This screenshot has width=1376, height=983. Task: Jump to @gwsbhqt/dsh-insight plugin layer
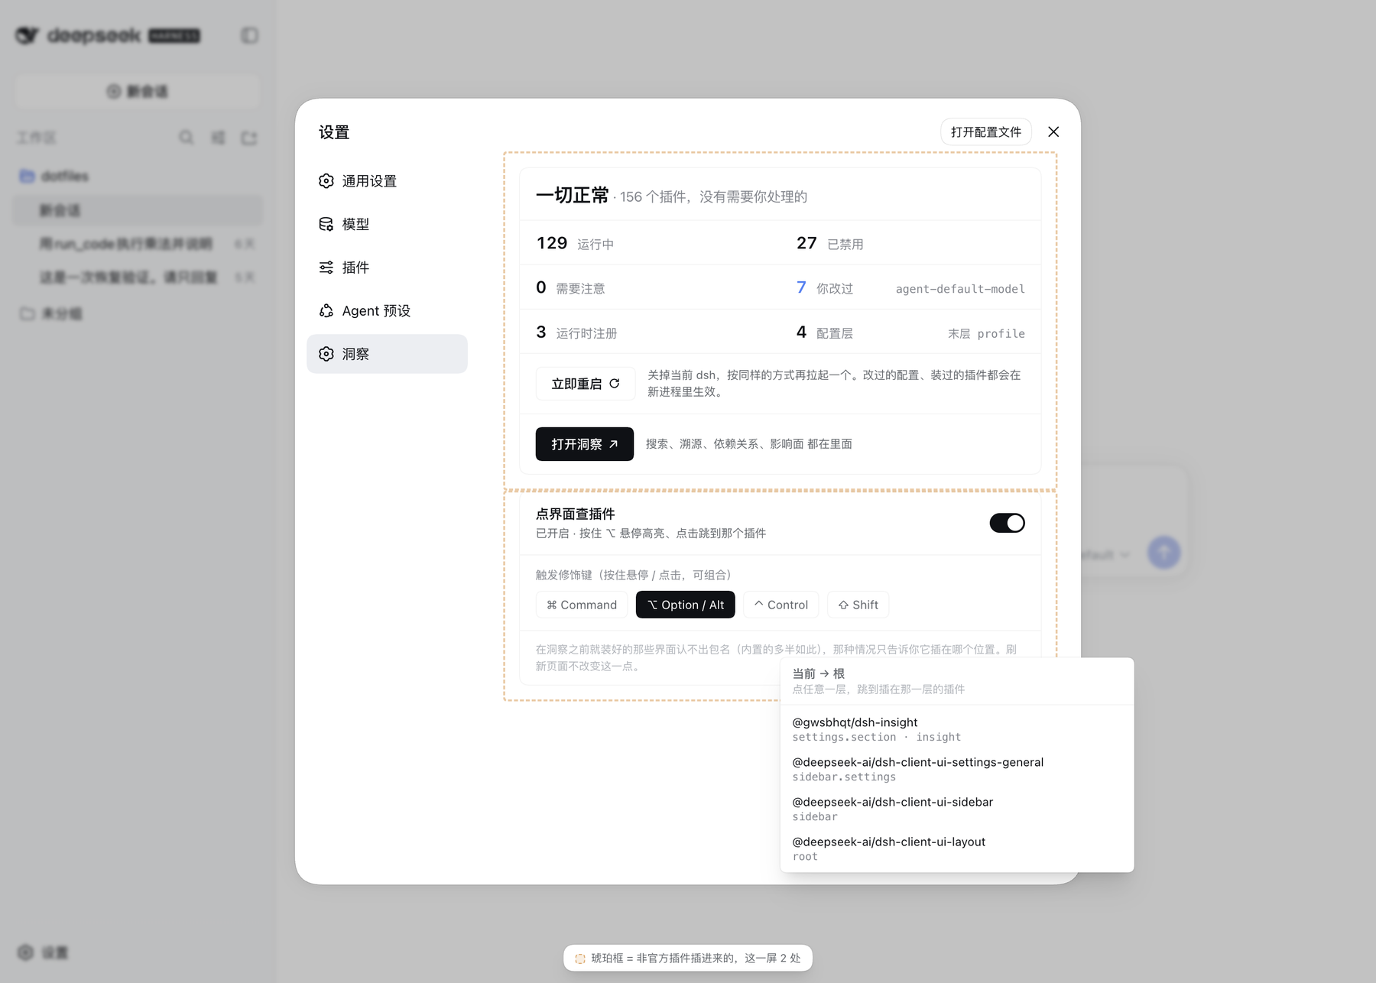[x=956, y=729]
